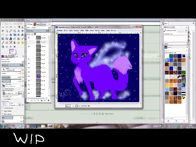Switch to Device Status tab in toolbox dock
Screen dimensions: 196x147
(13, 56)
